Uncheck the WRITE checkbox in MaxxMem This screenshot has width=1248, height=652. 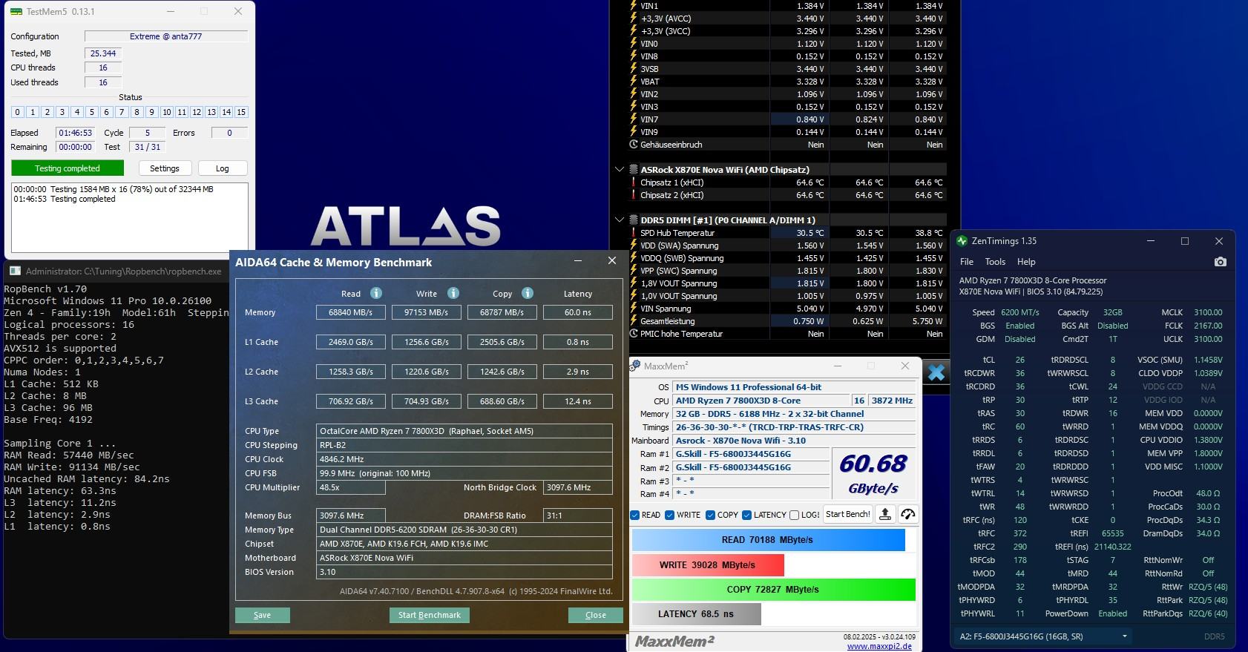pos(670,515)
